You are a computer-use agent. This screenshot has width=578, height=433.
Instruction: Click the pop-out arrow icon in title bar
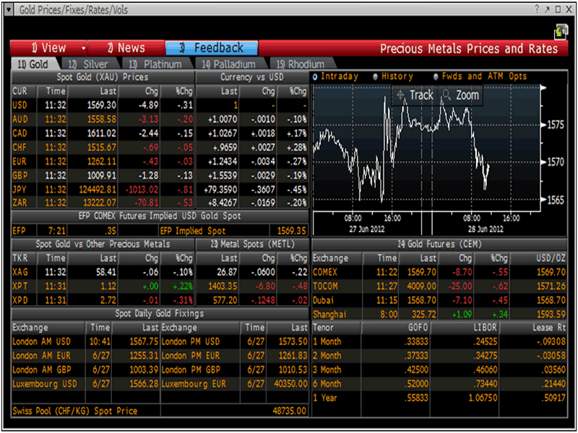pyautogui.click(x=547, y=9)
